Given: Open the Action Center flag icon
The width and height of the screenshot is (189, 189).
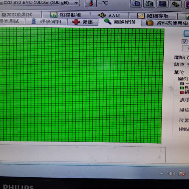Looking at the screenshot, I should (182, 174).
